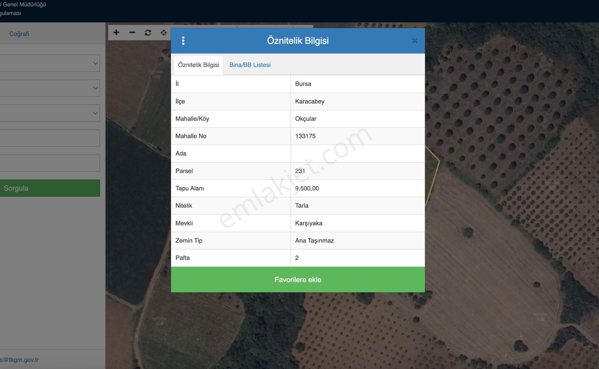This screenshot has width=599, height=369.
Task: Select the Karacabey cell
Action: point(358,101)
